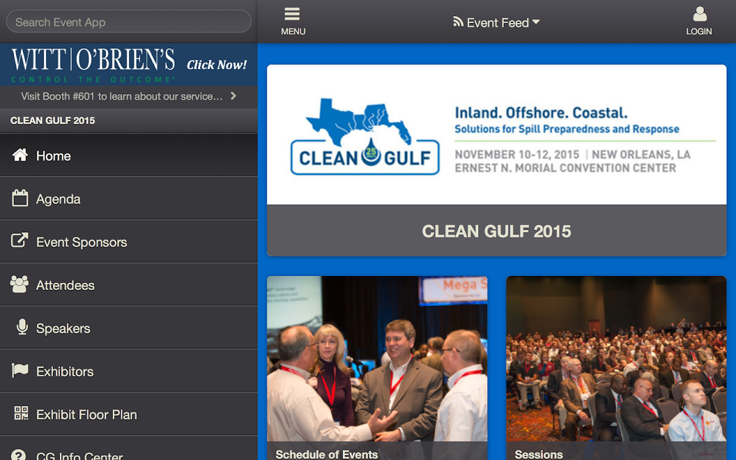The image size is (736, 460).
Task: Click the RSS feed icon beside Event Feed
Action: [x=458, y=22]
